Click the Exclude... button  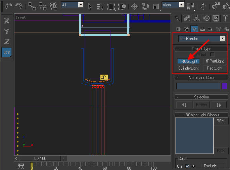coord(212,166)
